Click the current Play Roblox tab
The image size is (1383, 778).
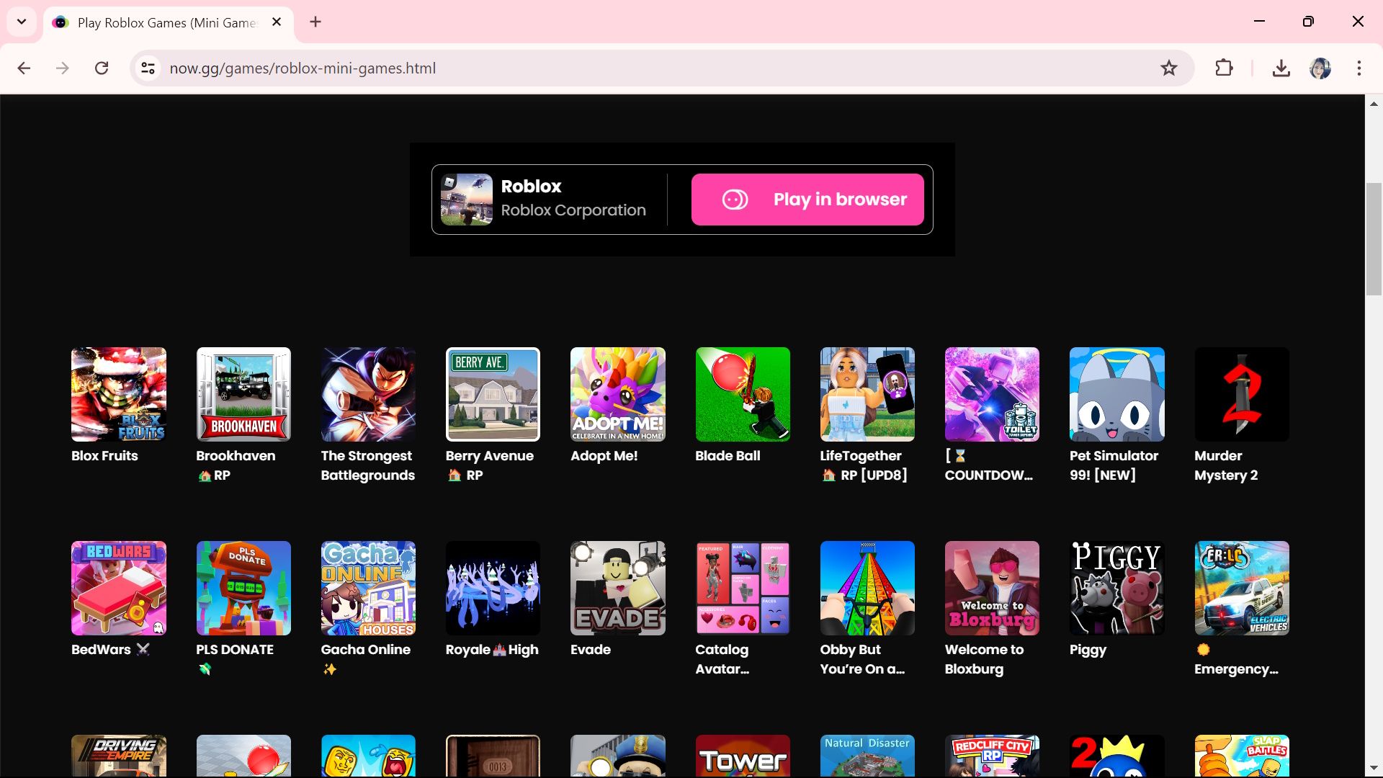pos(167,22)
